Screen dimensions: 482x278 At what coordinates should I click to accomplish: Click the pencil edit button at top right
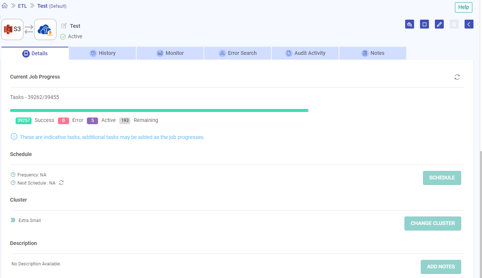point(439,24)
